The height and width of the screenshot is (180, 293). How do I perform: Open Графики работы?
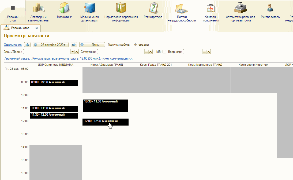(119, 45)
